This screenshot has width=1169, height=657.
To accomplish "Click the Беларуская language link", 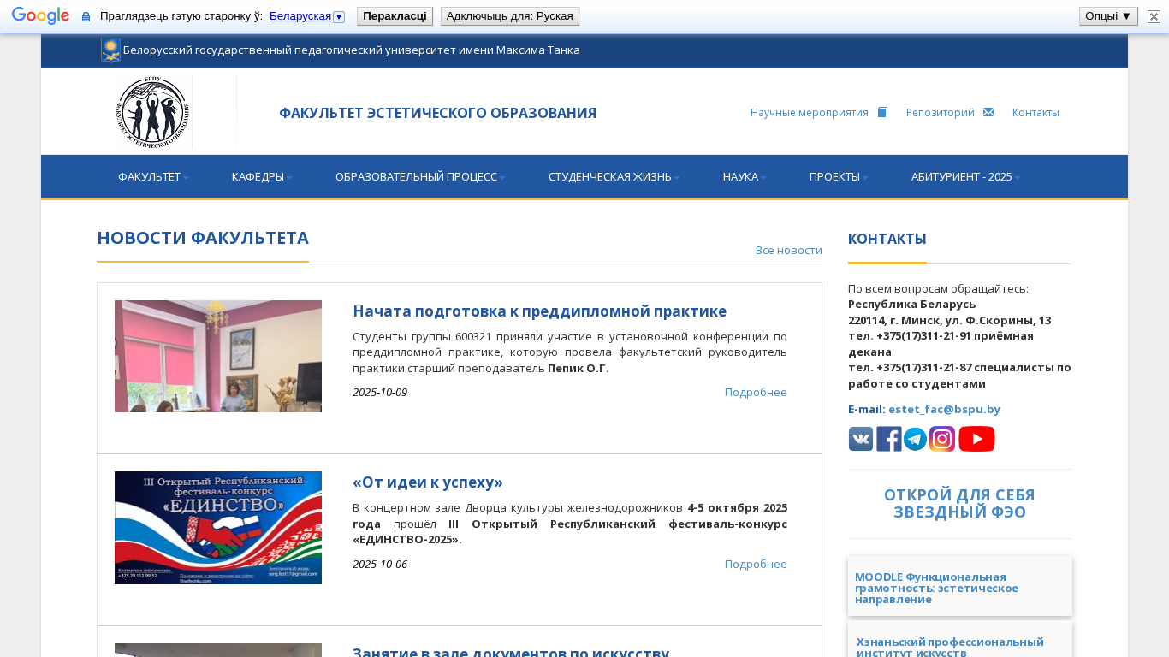I will tap(300, 16).
